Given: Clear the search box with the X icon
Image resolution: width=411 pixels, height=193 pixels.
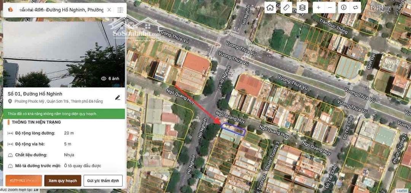Looking at the screenshot, I should (109, 10).
